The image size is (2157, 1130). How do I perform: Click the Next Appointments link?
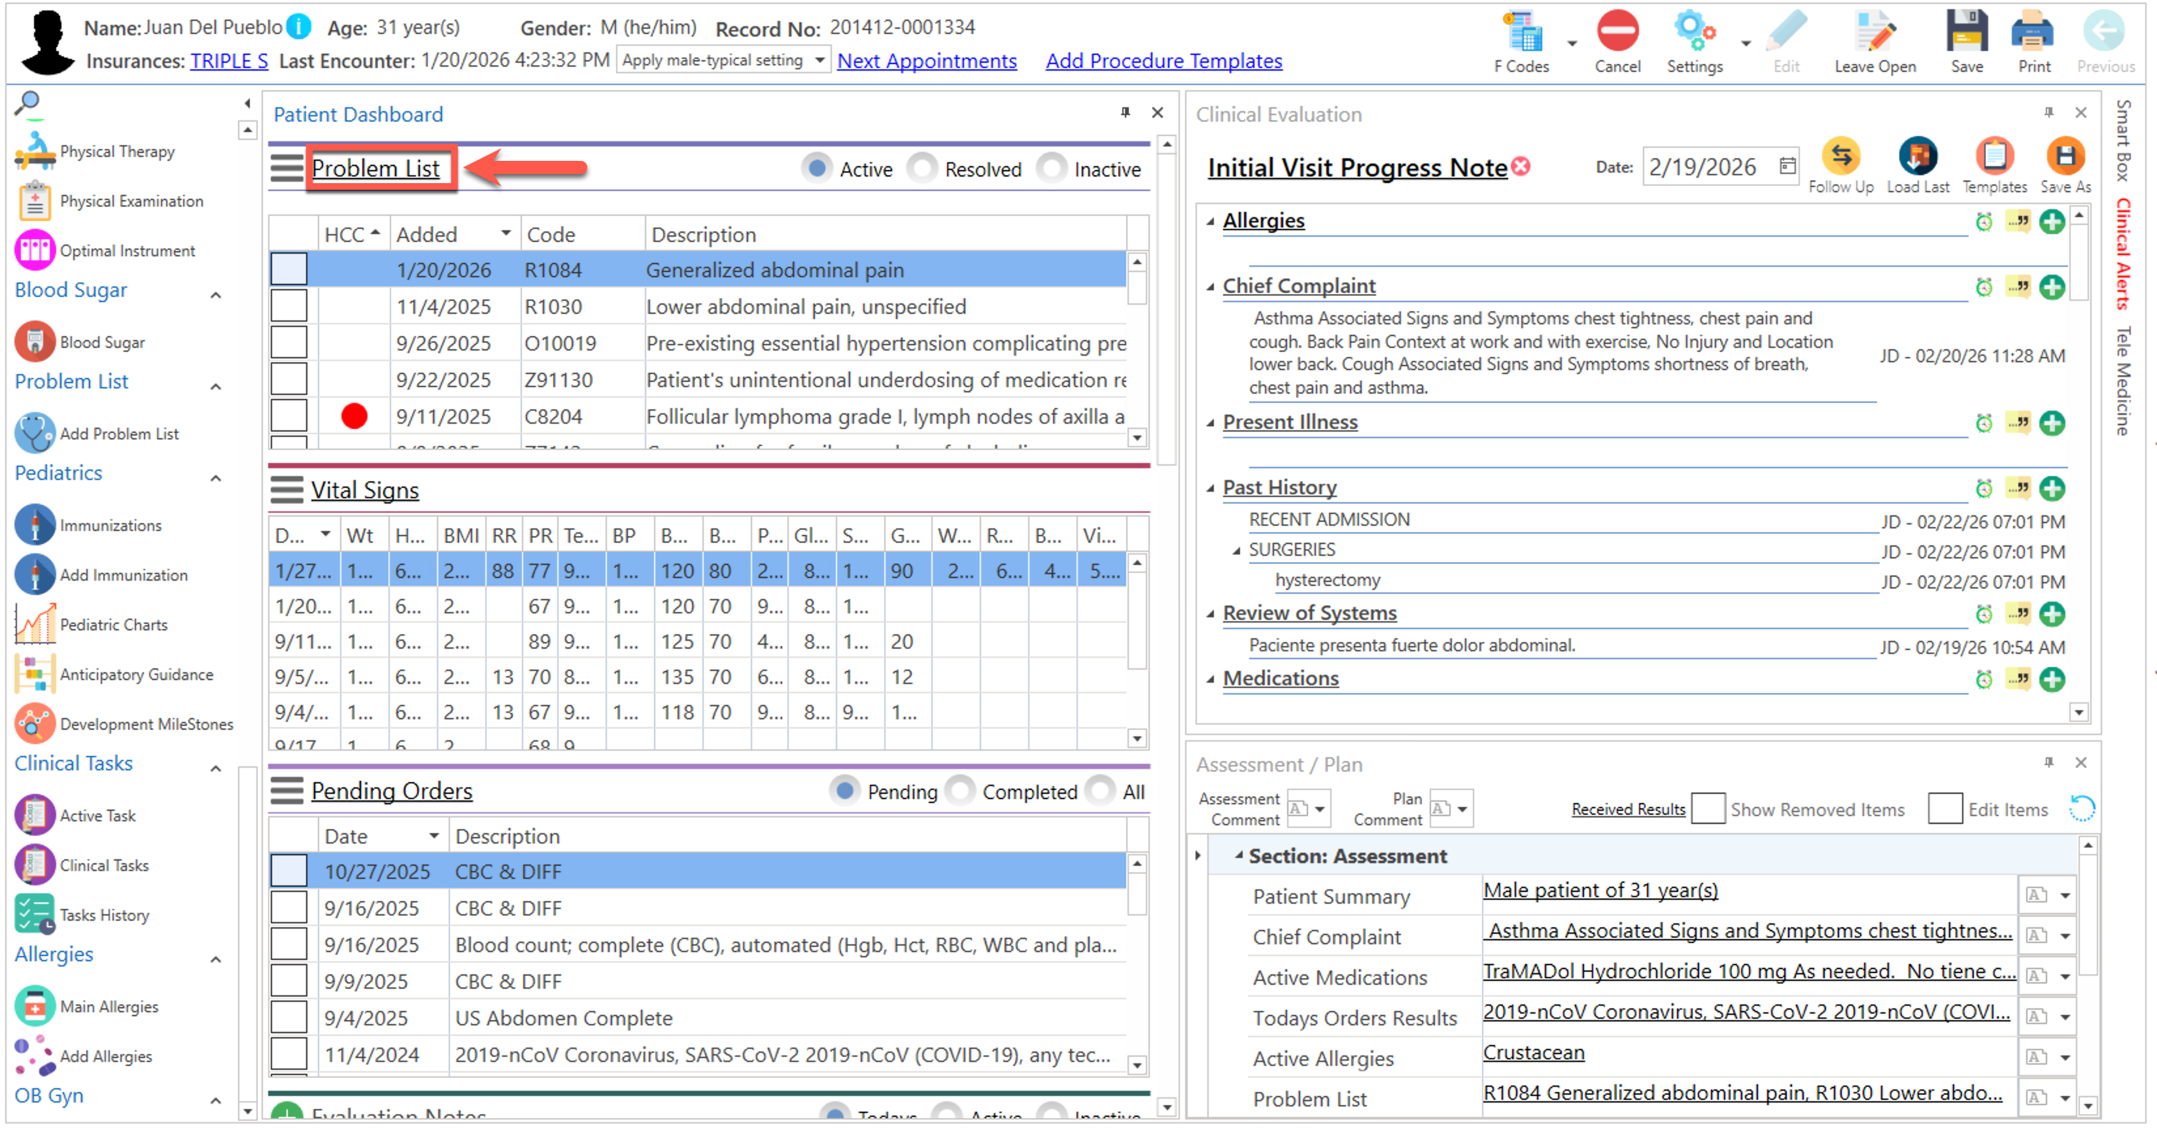pyautogui.click(x=926, y=61)
